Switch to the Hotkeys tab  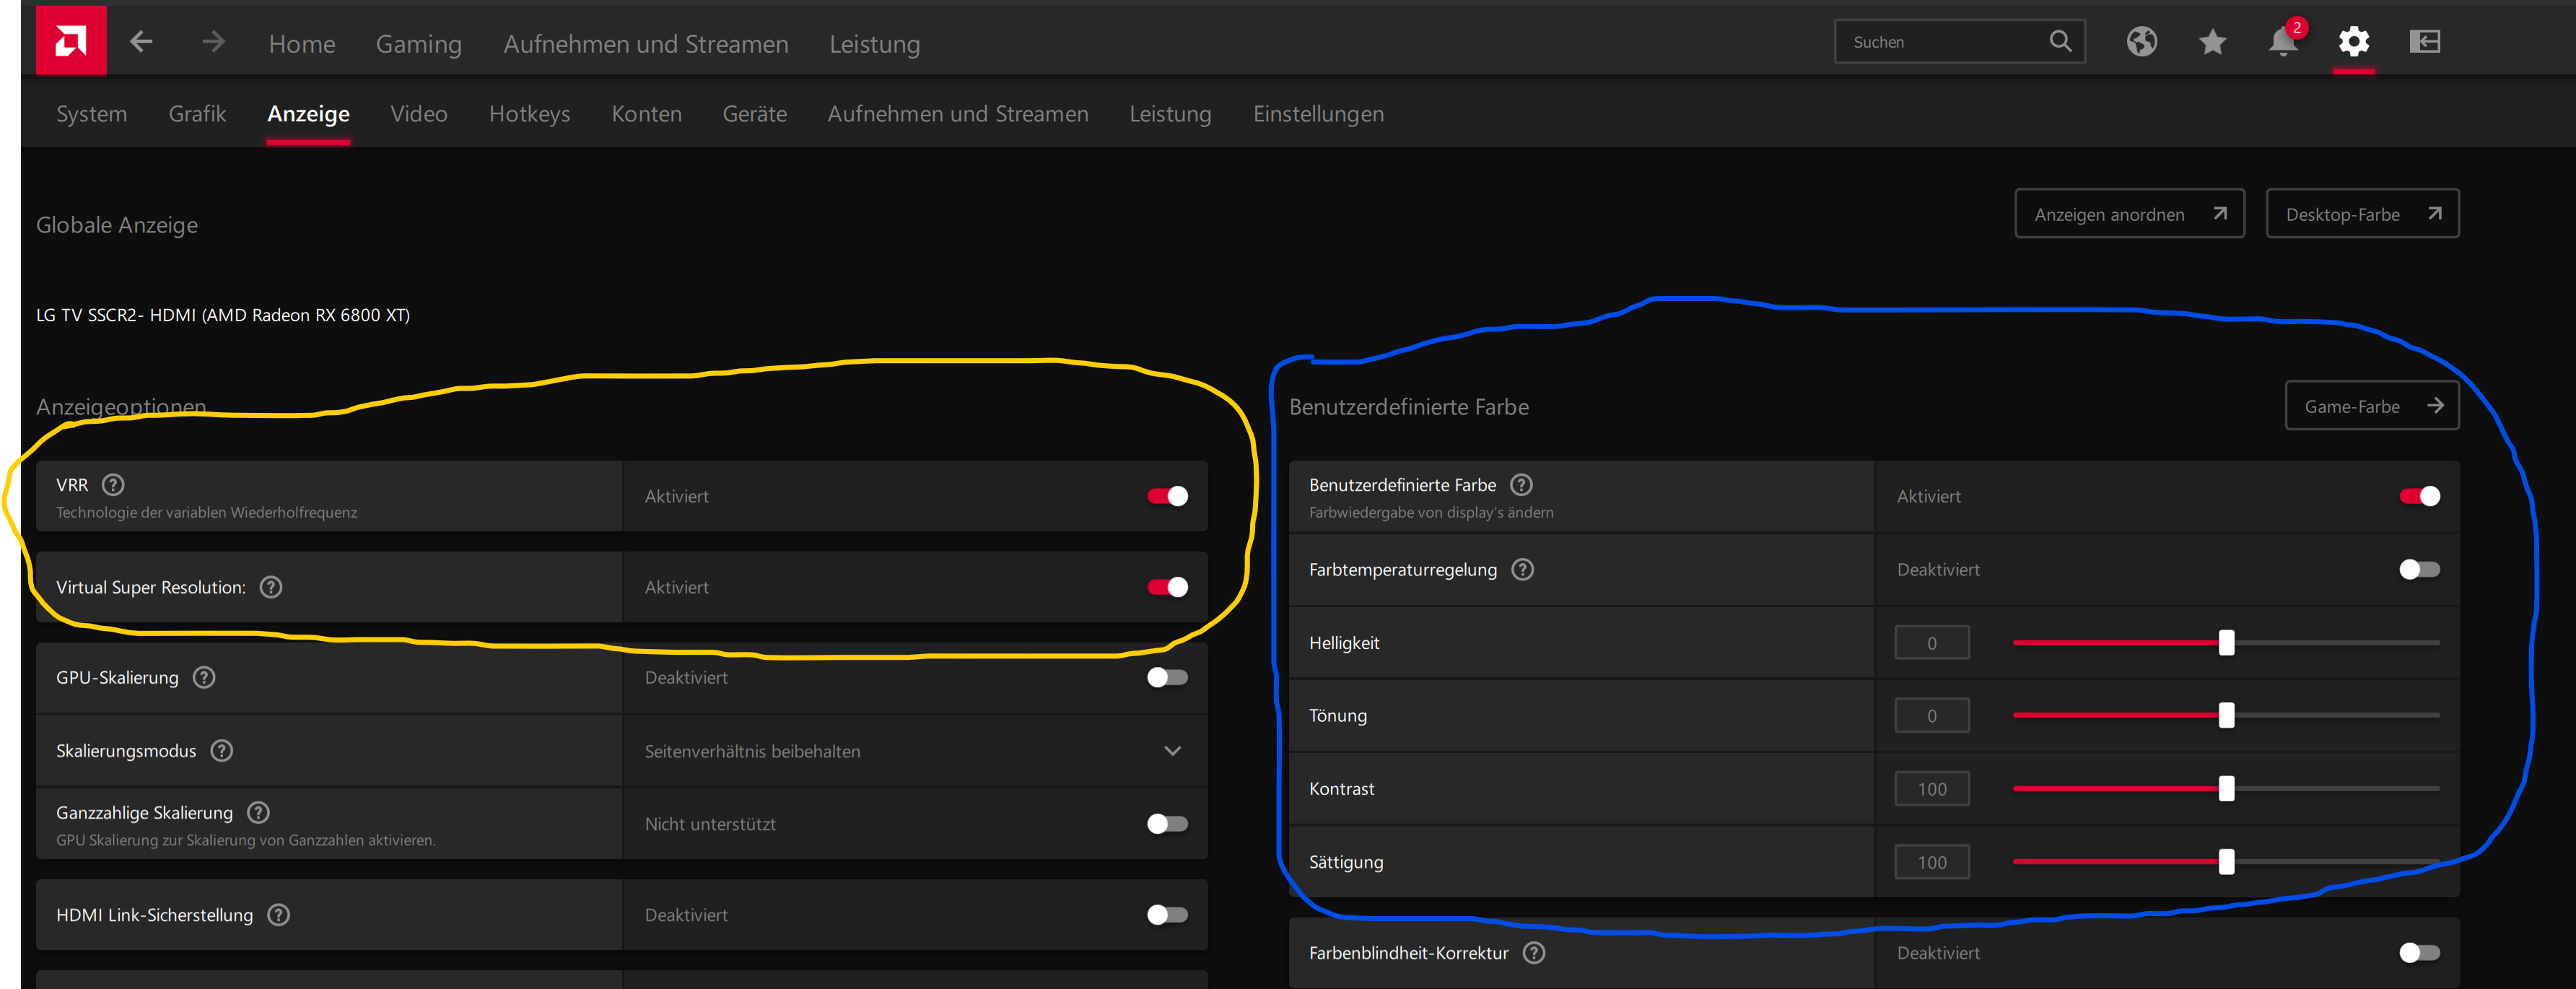click(530, 114)
